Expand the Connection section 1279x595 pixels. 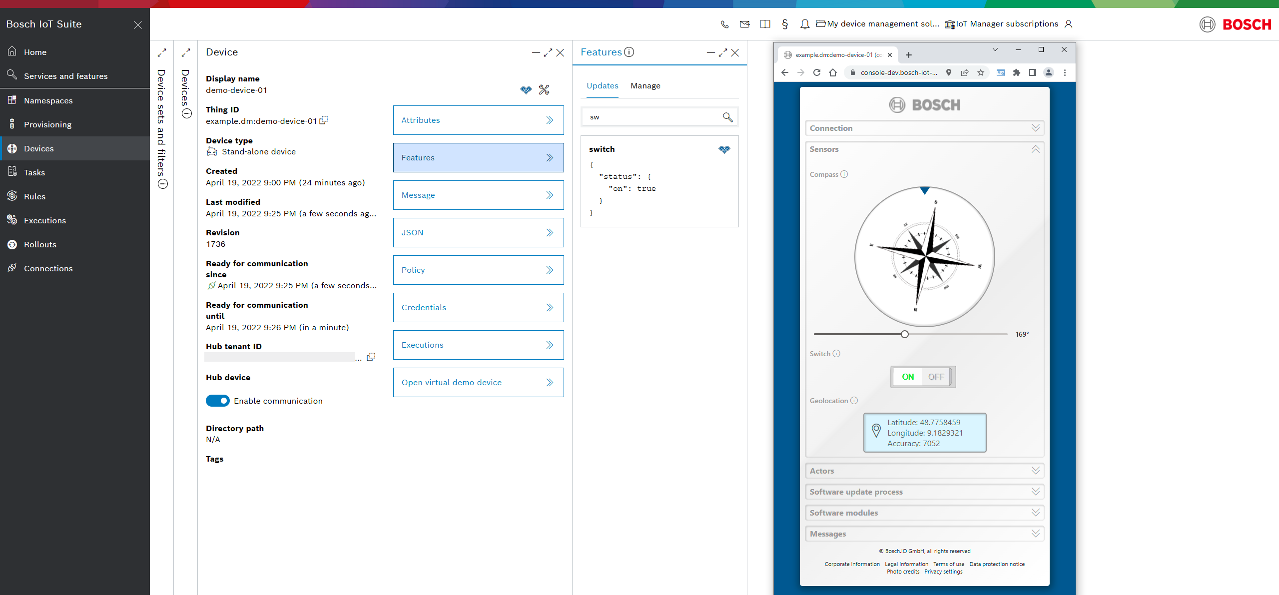(x=924, y=128)
